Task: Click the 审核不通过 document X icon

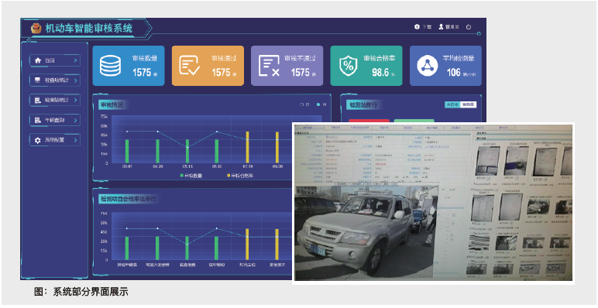Action: coord(270,66)
